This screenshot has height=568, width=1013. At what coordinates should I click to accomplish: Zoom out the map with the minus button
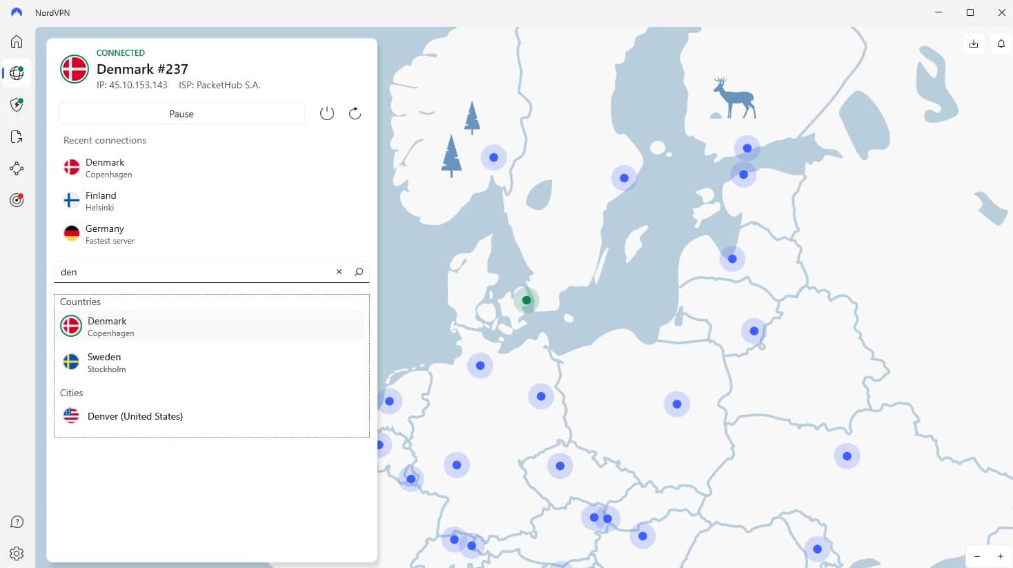point(977,556)
